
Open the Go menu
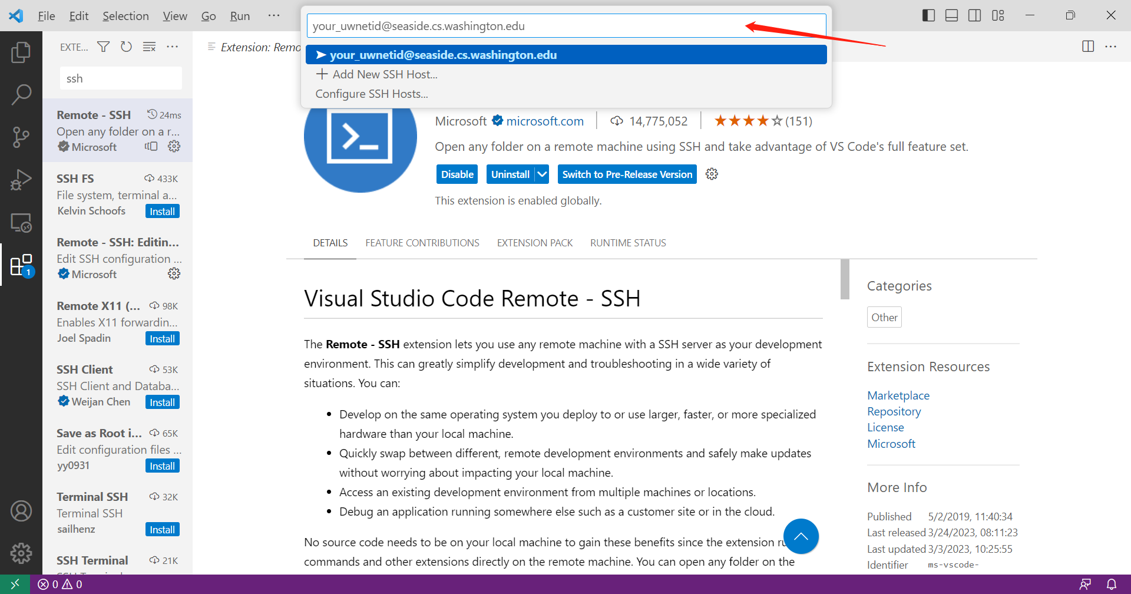[x=209, y=16]
